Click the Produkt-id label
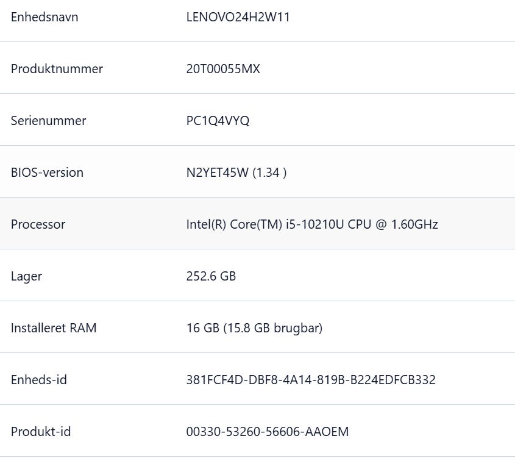This screenshot has height=461, width=515. 41,432
